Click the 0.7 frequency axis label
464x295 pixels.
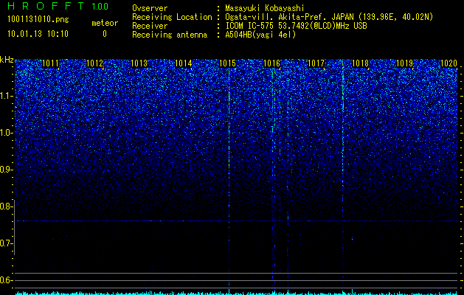[7, 243]
